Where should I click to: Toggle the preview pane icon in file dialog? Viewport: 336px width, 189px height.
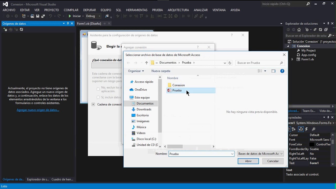[x=273, y=71]
